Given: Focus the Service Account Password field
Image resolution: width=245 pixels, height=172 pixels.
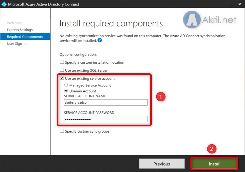Looking at the screenshot, I should coord(106,119).
